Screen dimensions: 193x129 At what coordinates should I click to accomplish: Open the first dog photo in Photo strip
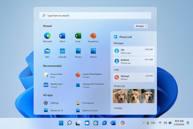pos(120,96)
